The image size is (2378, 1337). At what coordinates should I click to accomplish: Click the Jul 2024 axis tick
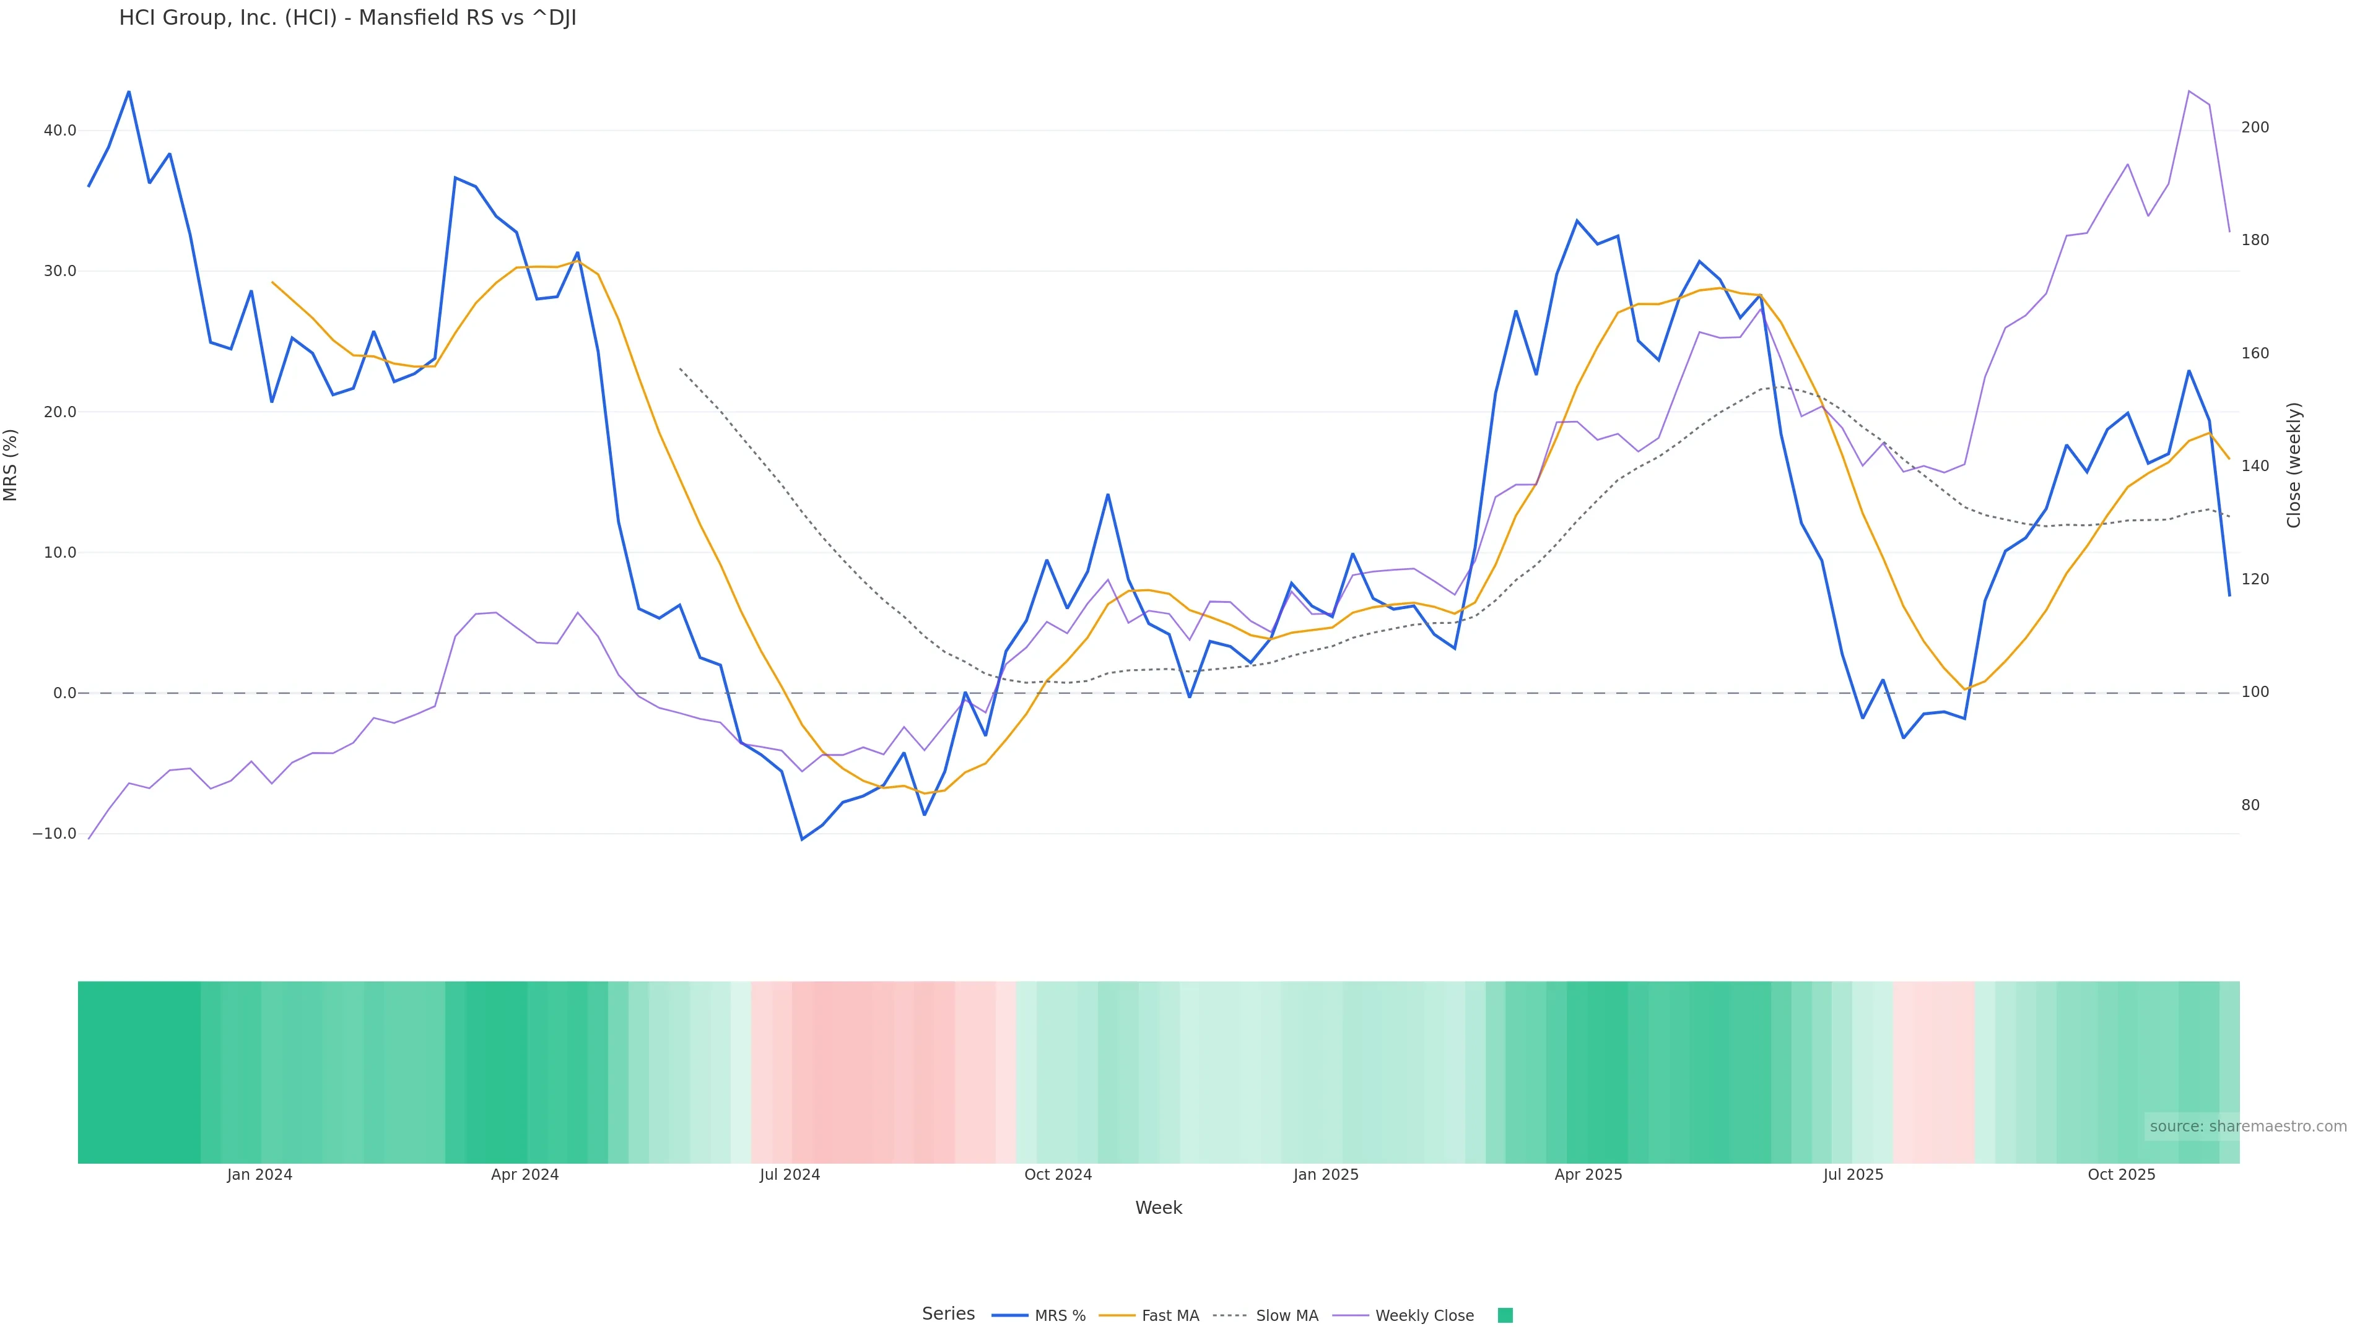(x=790, y=1175)
